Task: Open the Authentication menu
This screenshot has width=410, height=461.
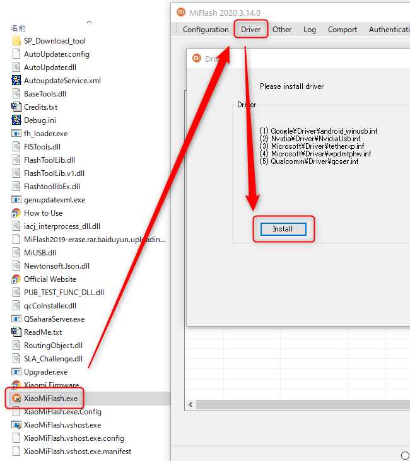Action: point(389,30)
